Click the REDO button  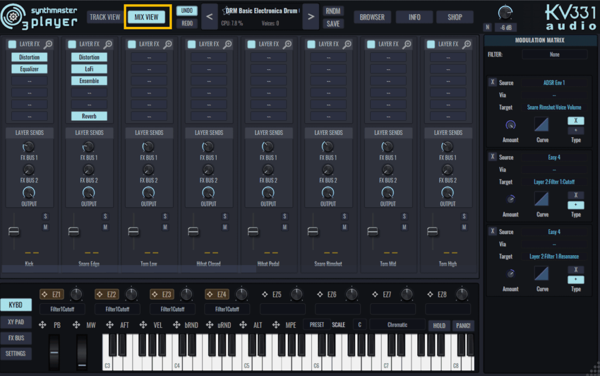coord(187,23)
